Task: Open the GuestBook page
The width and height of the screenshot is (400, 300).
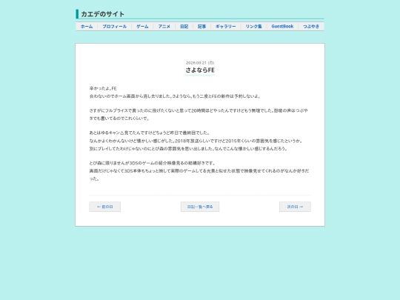Action: point(282,27)
